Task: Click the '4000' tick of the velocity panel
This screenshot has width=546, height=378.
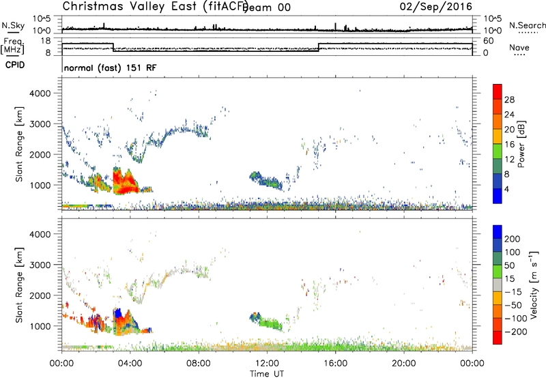Action: (x=40, y=234)
